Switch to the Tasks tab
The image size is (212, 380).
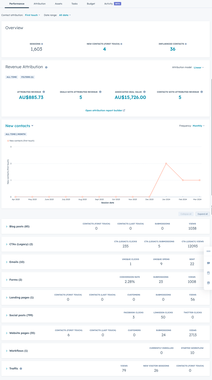(74, 4)
